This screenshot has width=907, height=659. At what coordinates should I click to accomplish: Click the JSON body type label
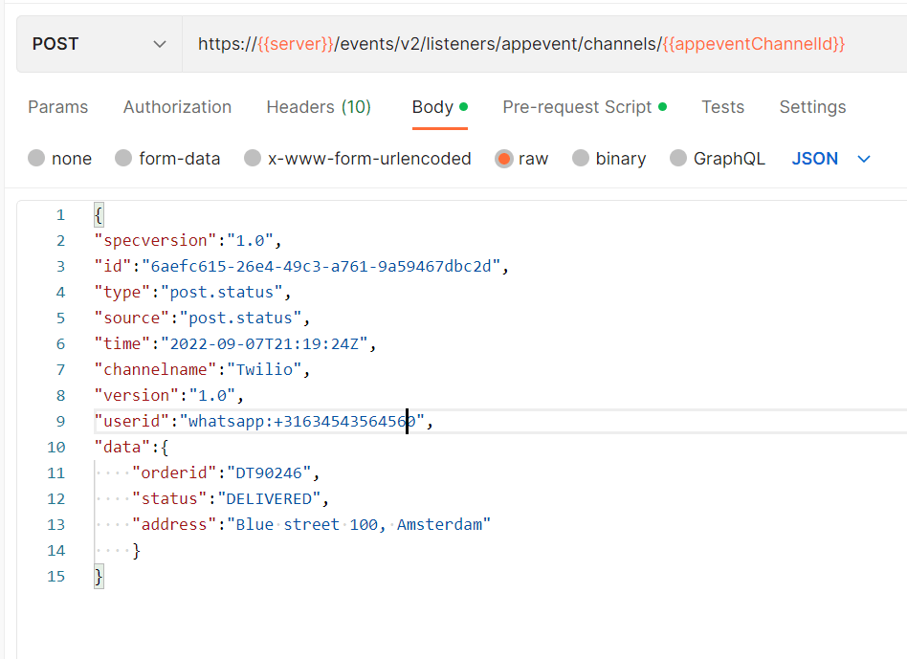pyautogui.click(x=814, y=159)
